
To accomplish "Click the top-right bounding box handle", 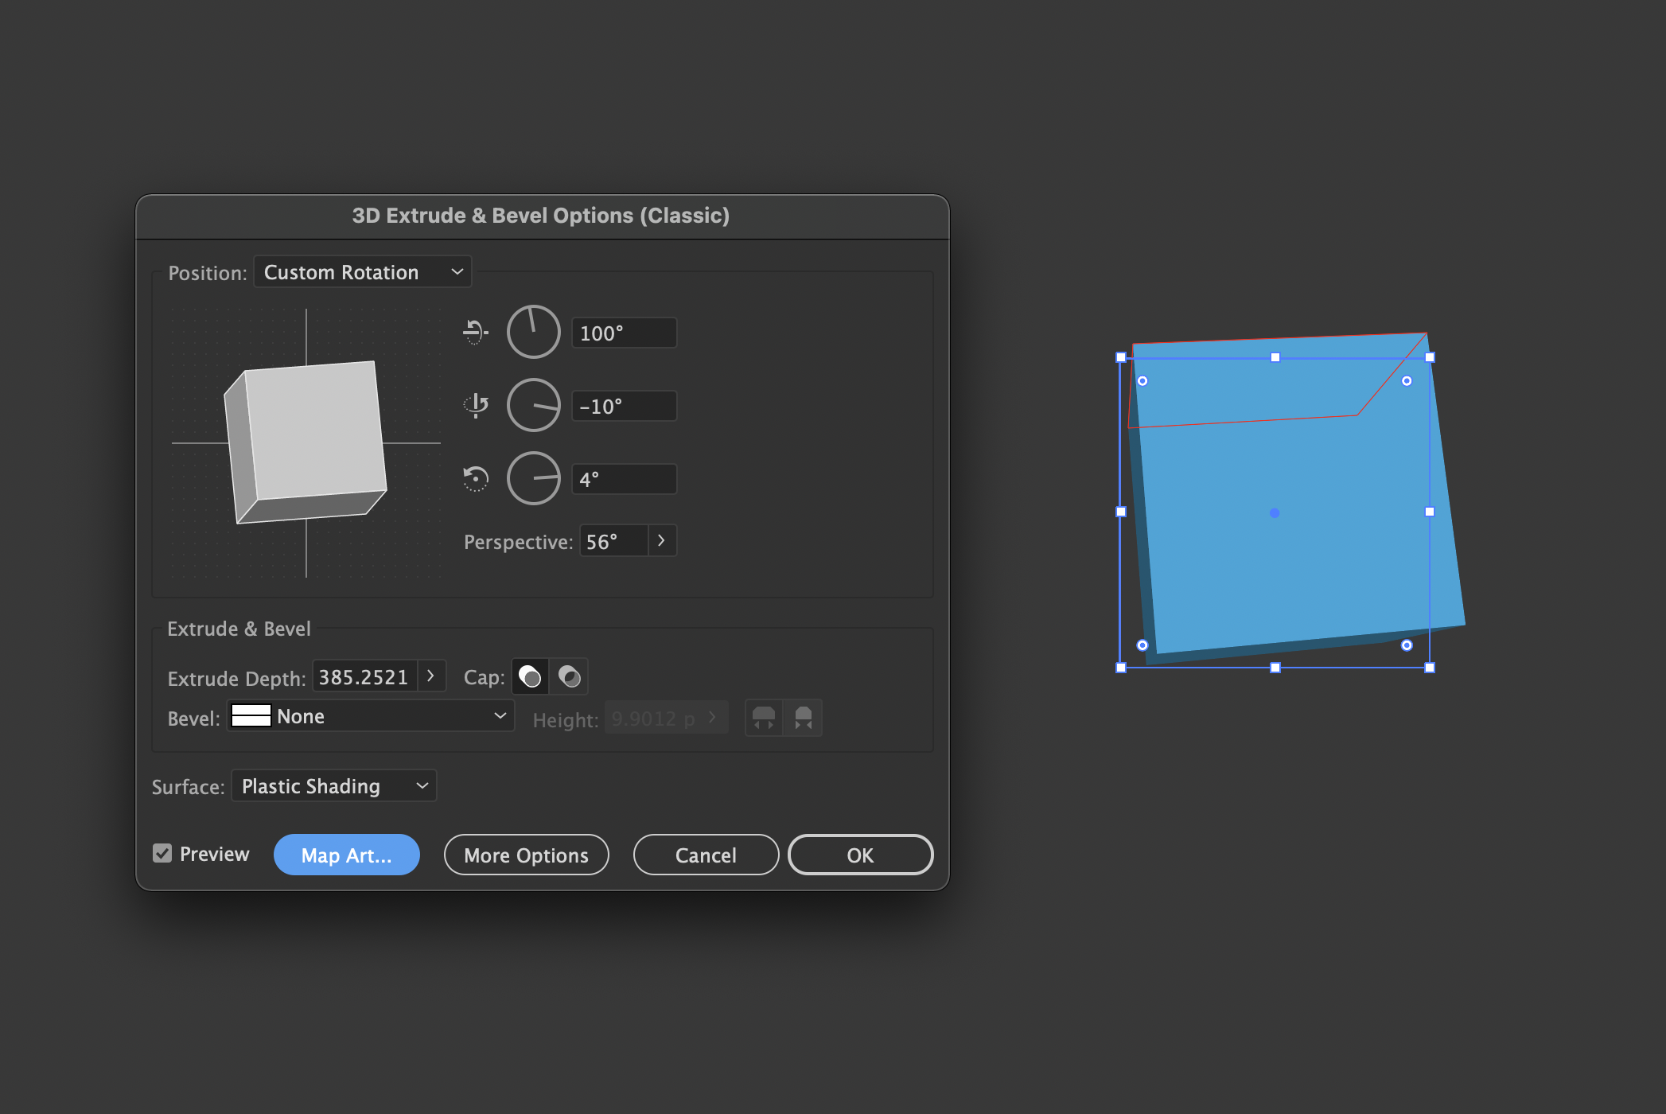I will coord(1430,357).
